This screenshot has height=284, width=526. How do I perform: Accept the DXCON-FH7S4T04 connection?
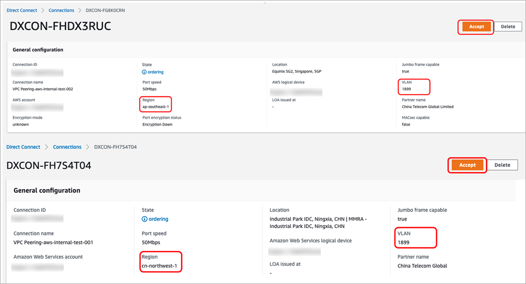click(467, 165)
